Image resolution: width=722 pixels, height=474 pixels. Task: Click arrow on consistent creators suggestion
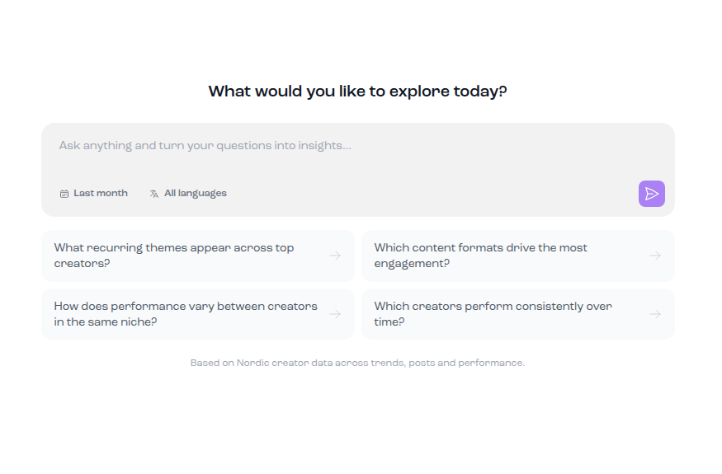655,314
